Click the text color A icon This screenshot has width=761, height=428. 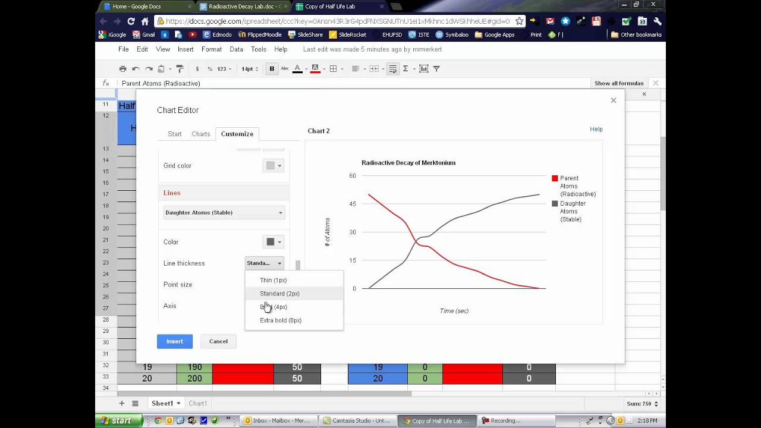[297, 69]
